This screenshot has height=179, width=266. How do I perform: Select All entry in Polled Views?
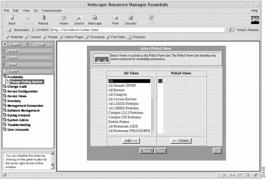[160, 81]
